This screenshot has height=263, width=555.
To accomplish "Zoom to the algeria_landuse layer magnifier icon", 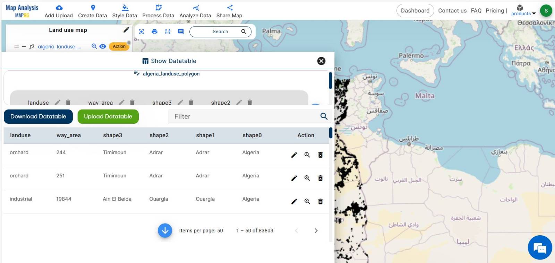I will point(94,46).
